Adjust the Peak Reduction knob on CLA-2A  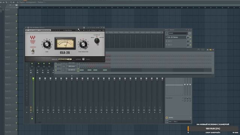point(83,44)
